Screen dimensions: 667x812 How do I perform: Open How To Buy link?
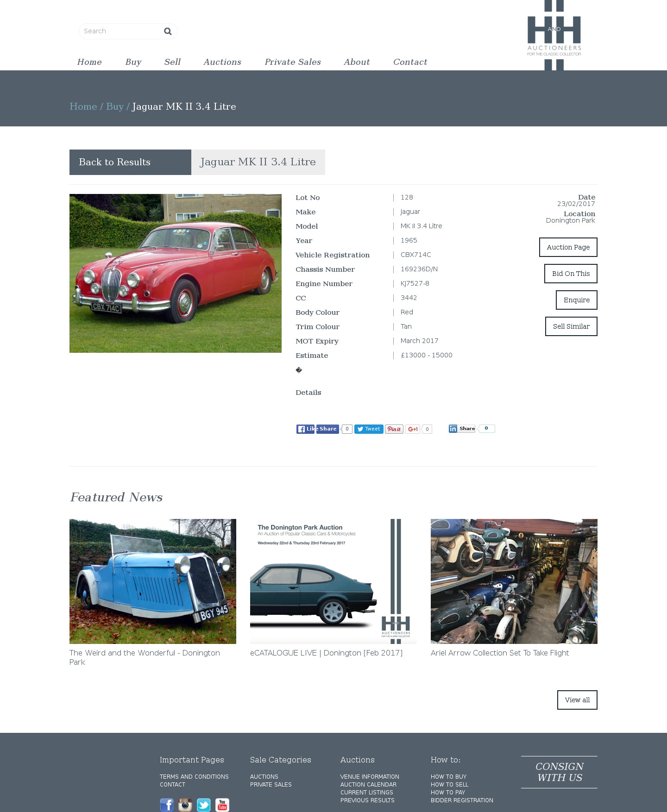click(x=448, y=777)
